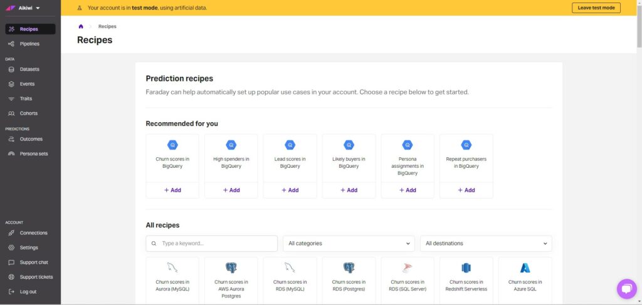Click the BigQuery icon for Churn scores
Viewport: 642px width, 305px height.
click(x=172, y=145)
